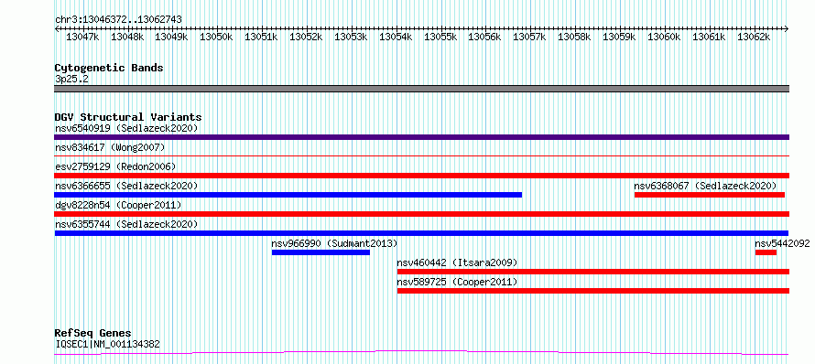Click the RefSeq Genes track title
The height and width of the screenshot is (364, 815).
[93, 333]
